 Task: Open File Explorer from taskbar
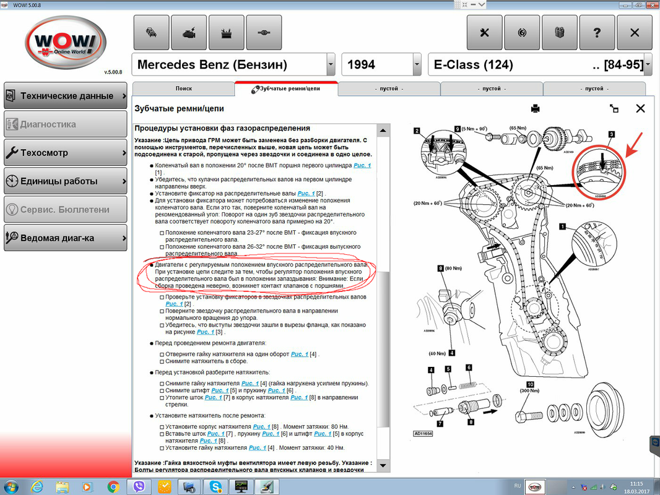(63, 487)
